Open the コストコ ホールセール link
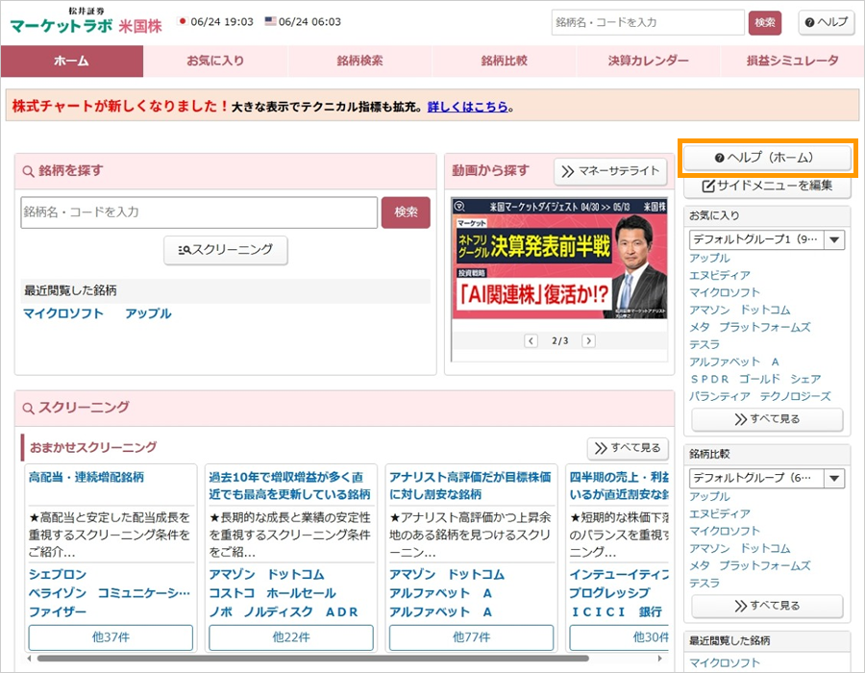This screenshot has height=673, width=865. click(x=273, y=593)
